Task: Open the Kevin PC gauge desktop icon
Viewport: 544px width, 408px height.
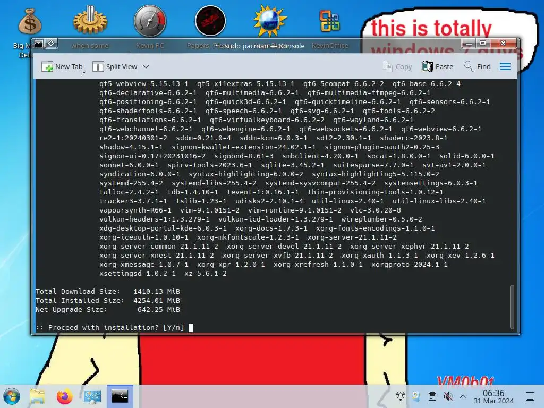Action: coord(150,21)
